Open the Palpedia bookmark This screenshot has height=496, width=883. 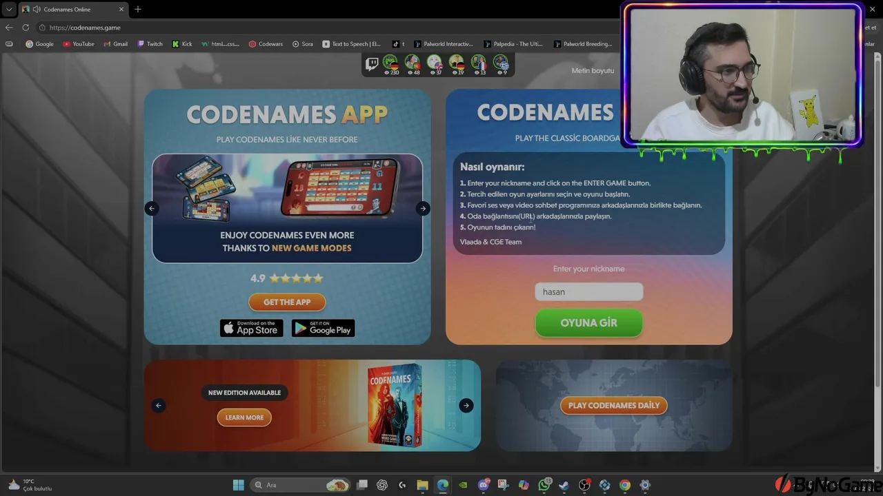[513, 44]
